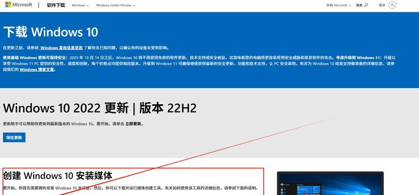Viewport: 419px width, 195px height.
Task: Click the 创建 Windows 10 安装媒体 heading
Action: (58, 175)
